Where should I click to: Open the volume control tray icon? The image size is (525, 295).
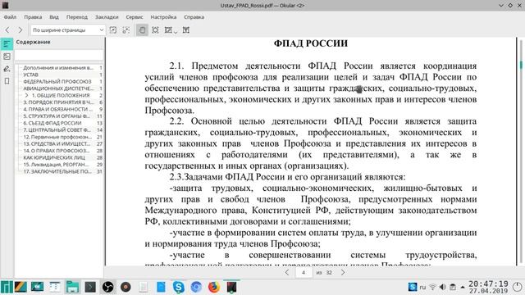coord(443,287)
